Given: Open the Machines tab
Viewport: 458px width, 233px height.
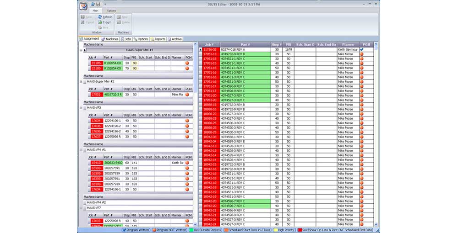Looking at the screenshot, I should (x=110, y=39).
